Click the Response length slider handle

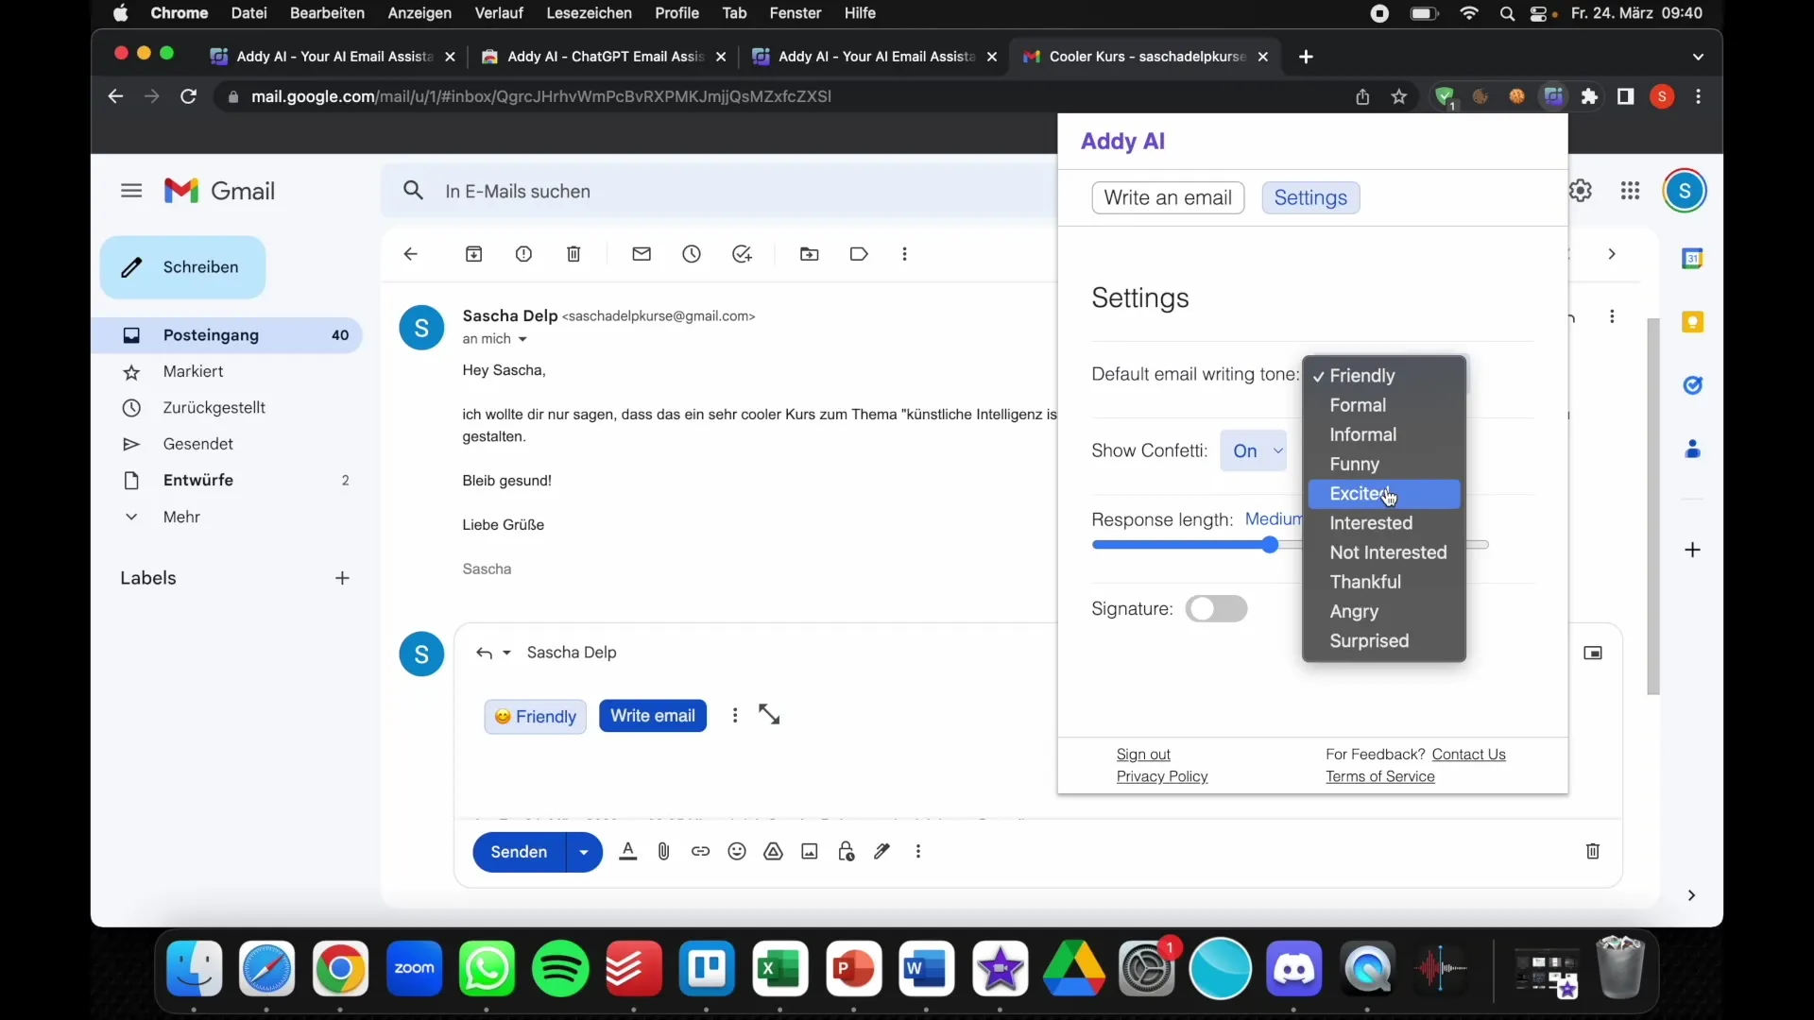click(x=1270, y=545)
